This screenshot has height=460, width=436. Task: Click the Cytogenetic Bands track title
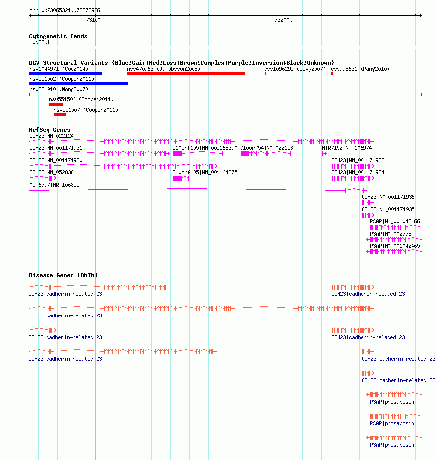click(x=58, y=36)
